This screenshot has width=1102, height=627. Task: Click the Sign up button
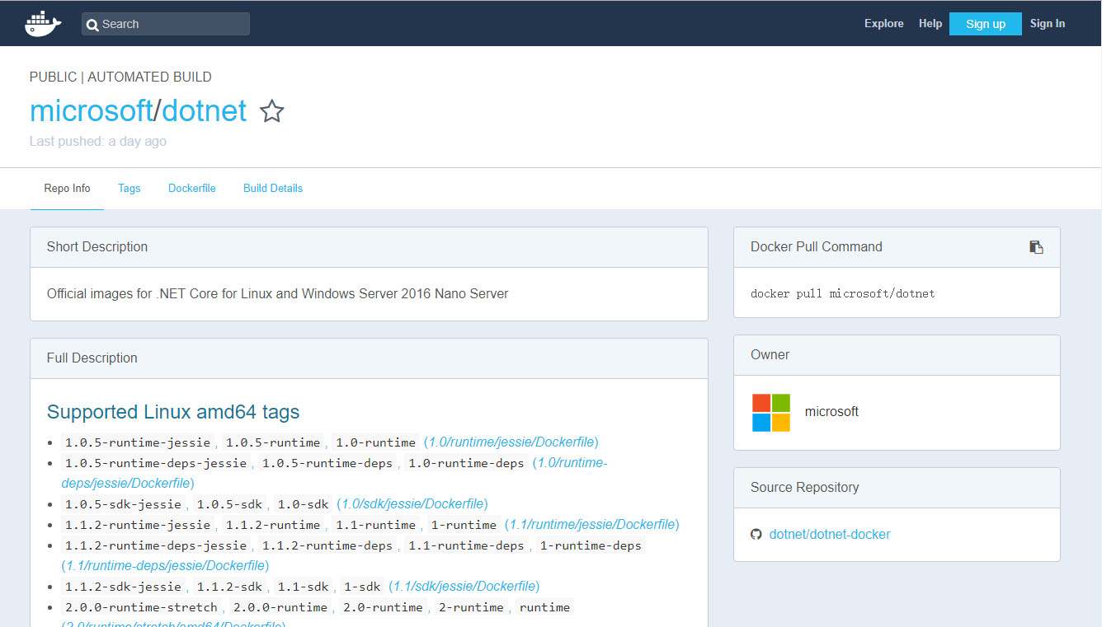point(986,24)
